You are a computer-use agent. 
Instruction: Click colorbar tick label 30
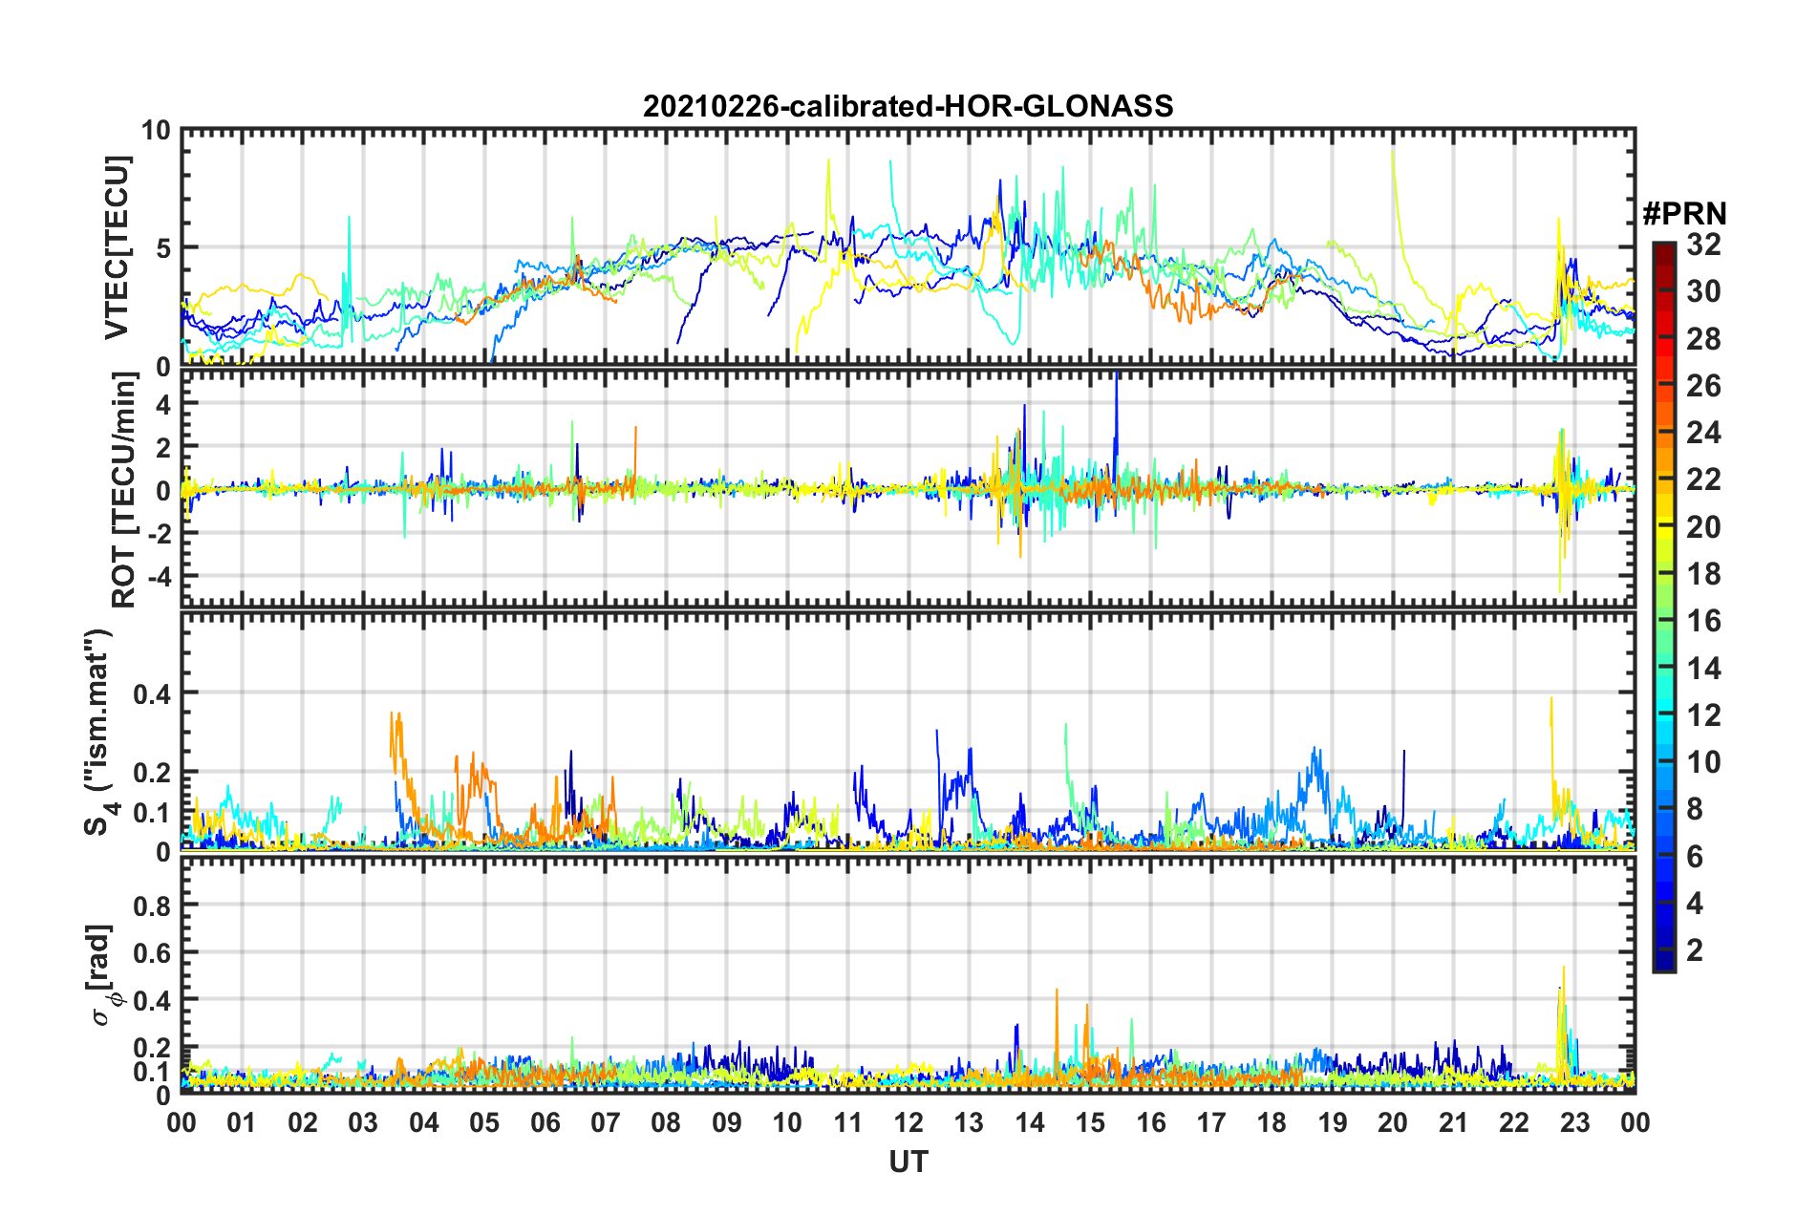tap(1703, 291)
